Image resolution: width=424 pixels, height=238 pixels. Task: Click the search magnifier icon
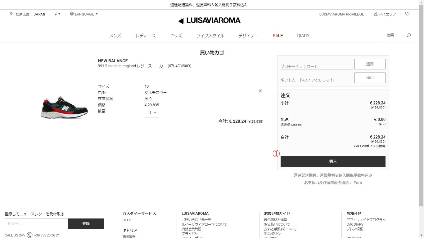pos(409,35)
